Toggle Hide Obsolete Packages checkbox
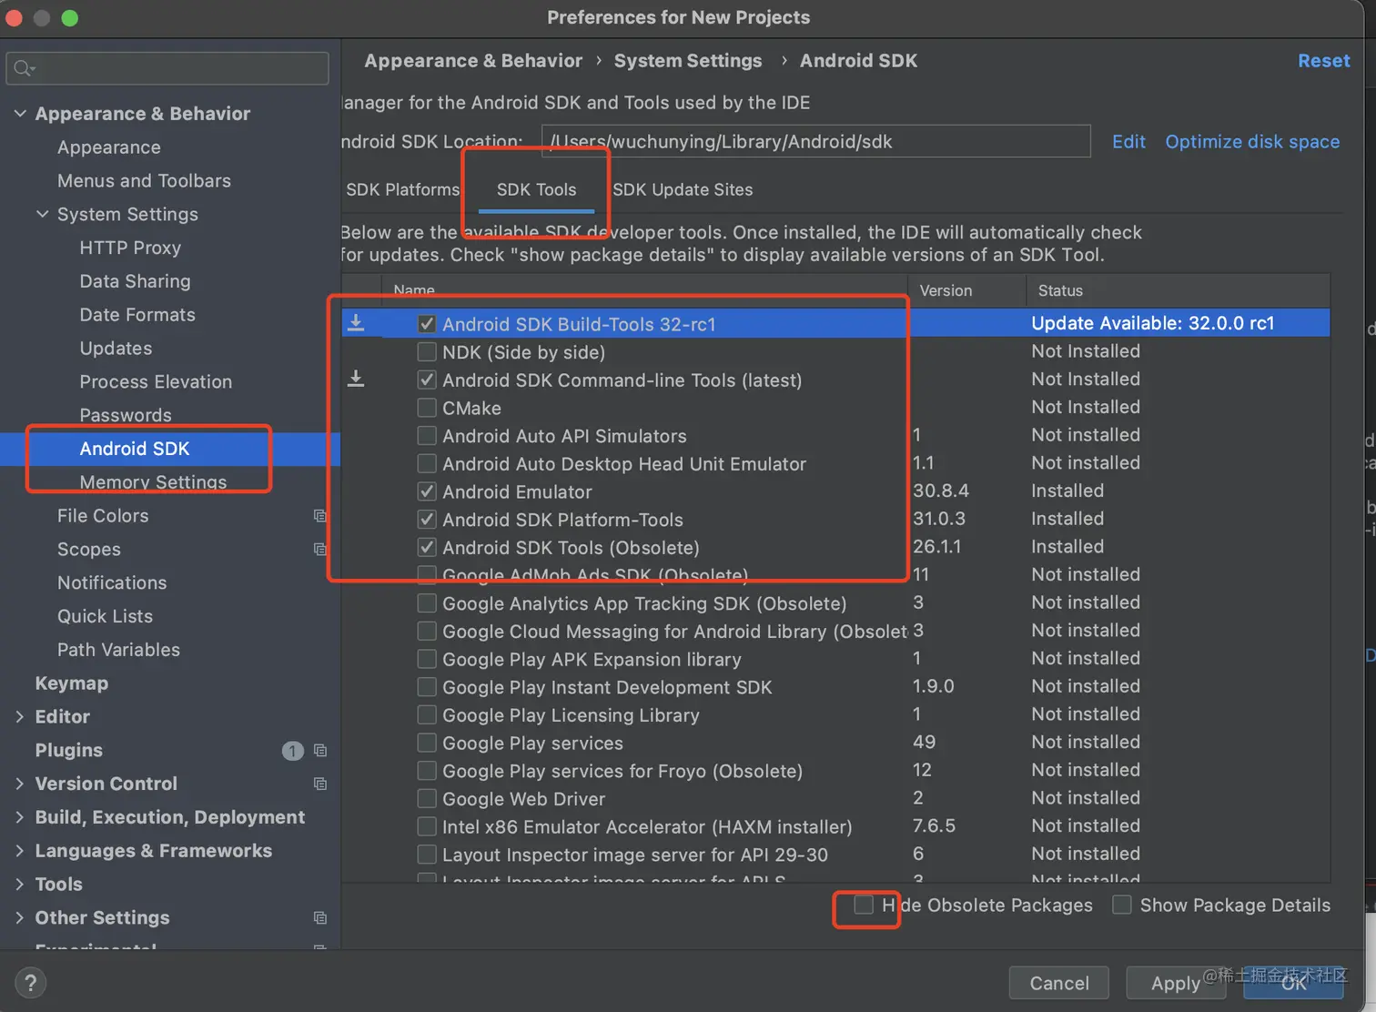 point(864,905)
